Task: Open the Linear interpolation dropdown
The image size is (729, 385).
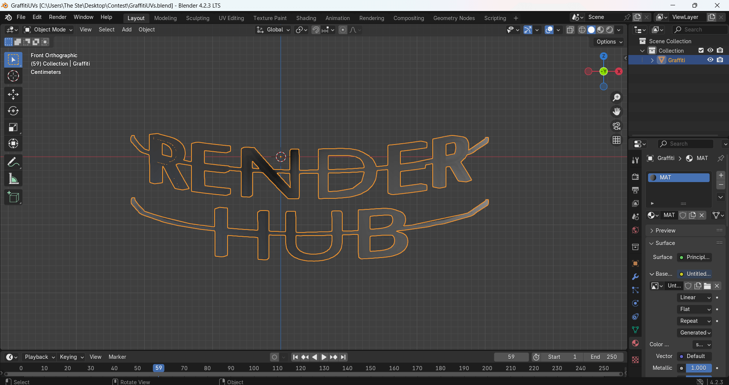Action: point(694,297)
